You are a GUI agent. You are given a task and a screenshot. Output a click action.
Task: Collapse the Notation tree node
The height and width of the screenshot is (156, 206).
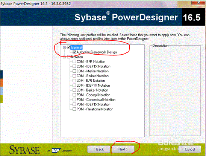click(64, 57)
